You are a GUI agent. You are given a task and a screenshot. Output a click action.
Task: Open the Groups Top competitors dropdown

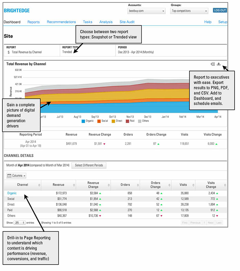tap(189, 11)
